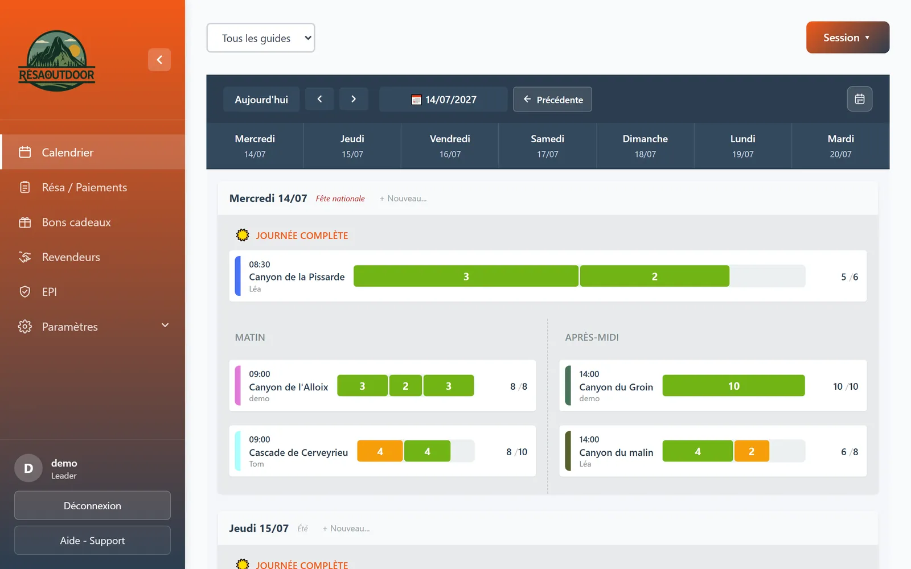Select the Mardi 20/07 day tab

pyautogui.click(x=841, y=146)
